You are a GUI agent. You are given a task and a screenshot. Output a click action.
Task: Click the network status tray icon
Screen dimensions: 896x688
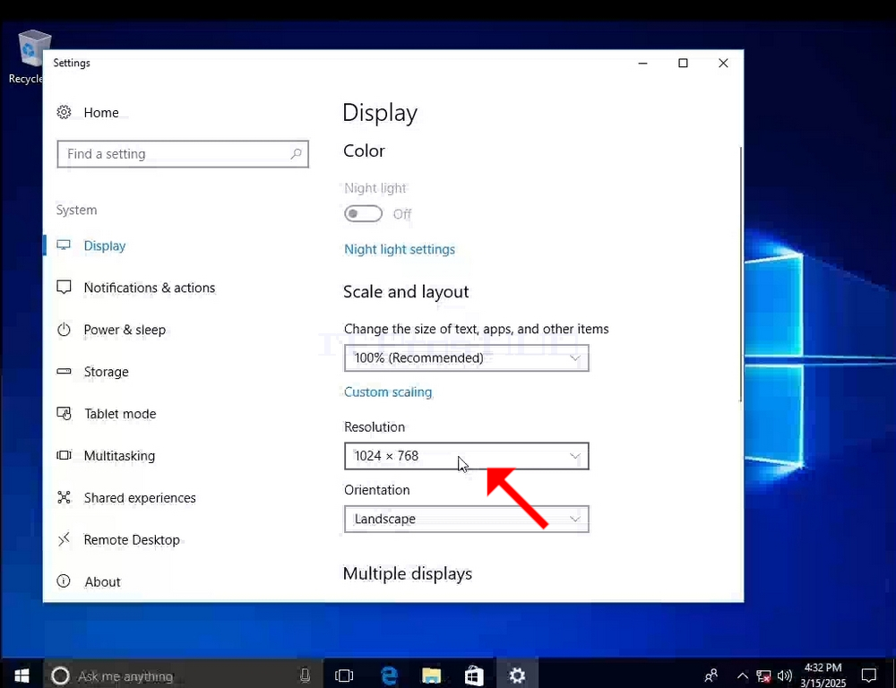pyautogui.click(x=763, y=676)
